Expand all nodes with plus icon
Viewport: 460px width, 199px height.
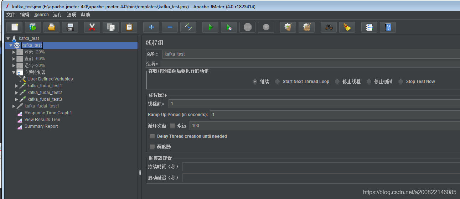(x=151, y=27)
